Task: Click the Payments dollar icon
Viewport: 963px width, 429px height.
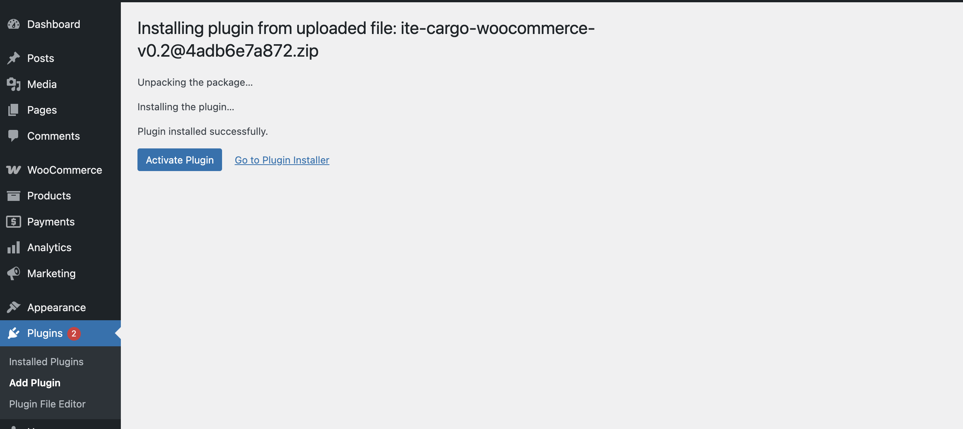Action: pyautogui.click(x=14, y=222)
